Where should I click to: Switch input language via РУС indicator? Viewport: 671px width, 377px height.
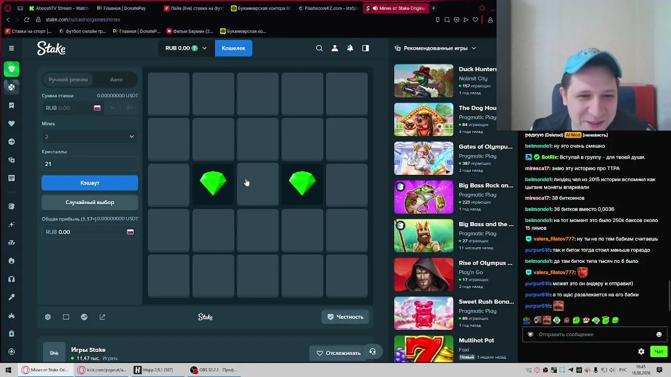[x=624, y=370]
